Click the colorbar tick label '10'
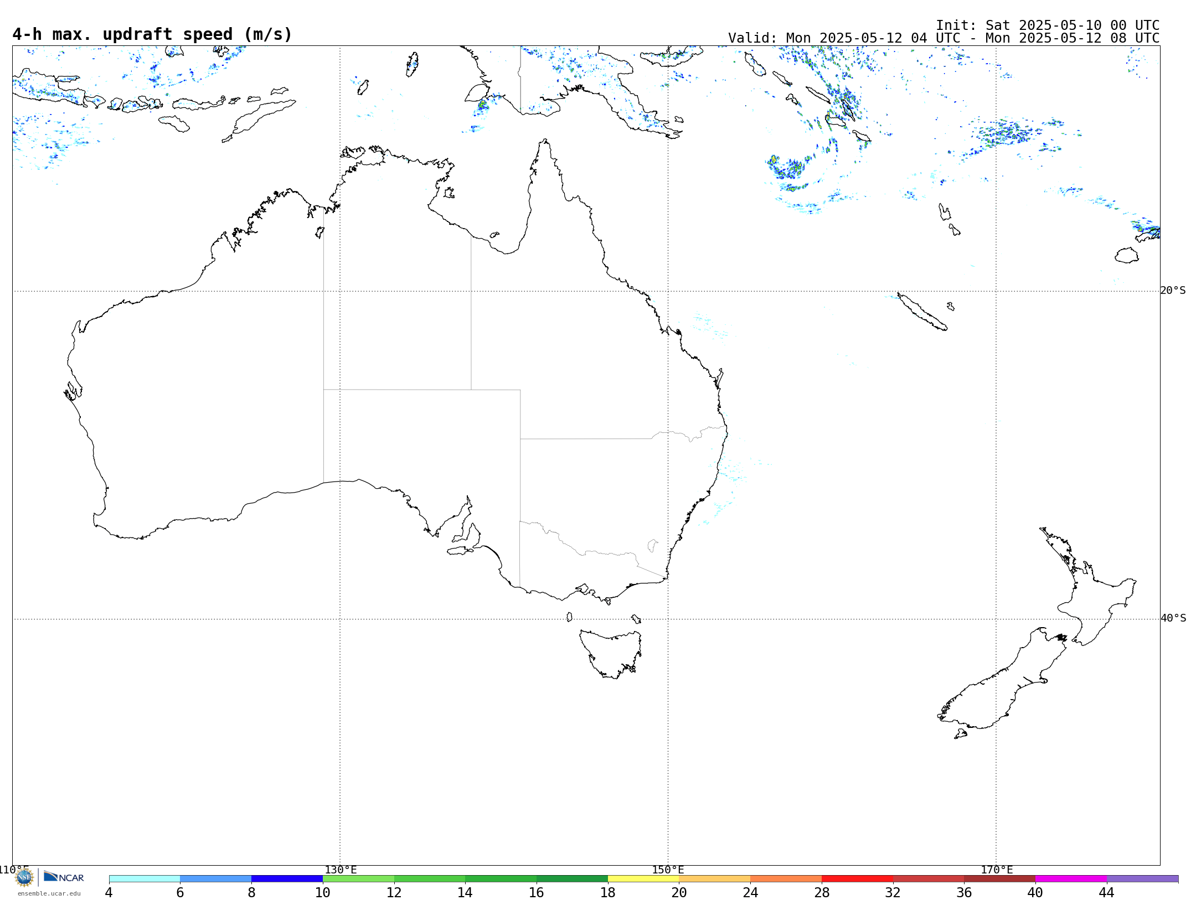The height and width of the screenshot is (900, 1196). click(x=322, y=893)
